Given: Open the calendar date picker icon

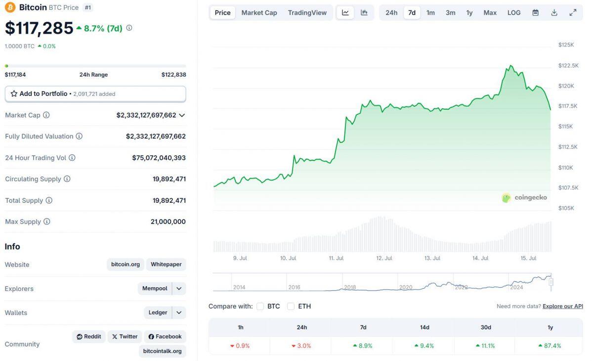Looking at the screenshot, I should [535, 12].
